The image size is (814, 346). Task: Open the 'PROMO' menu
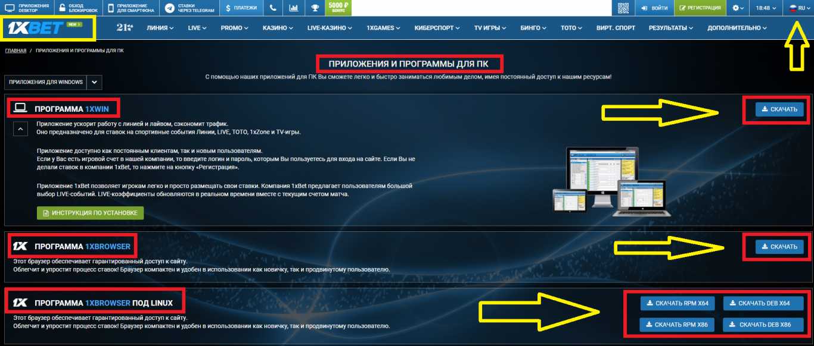click(234, 28)
